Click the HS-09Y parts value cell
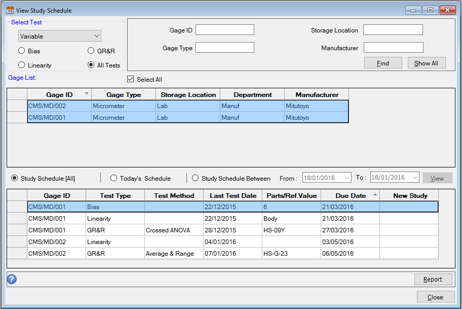Screen dimensions: 462x309 click(292, 230)
